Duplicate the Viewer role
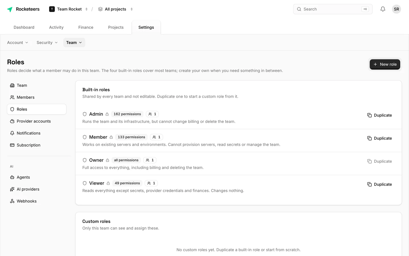 point(379,184)
